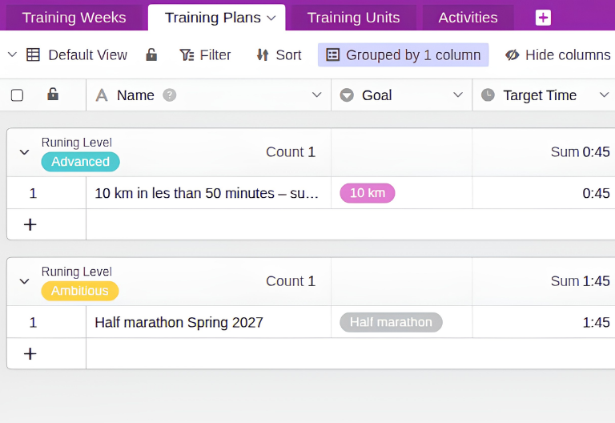Open the Training Units tab

click(x=353, y=18)
